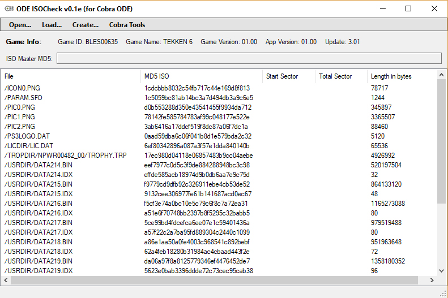448x298 pixels.
Task: Sort by the File column header
Action: 71,76
